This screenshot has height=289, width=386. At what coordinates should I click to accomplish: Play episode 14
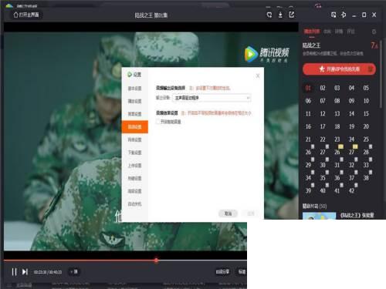(351, 114)
